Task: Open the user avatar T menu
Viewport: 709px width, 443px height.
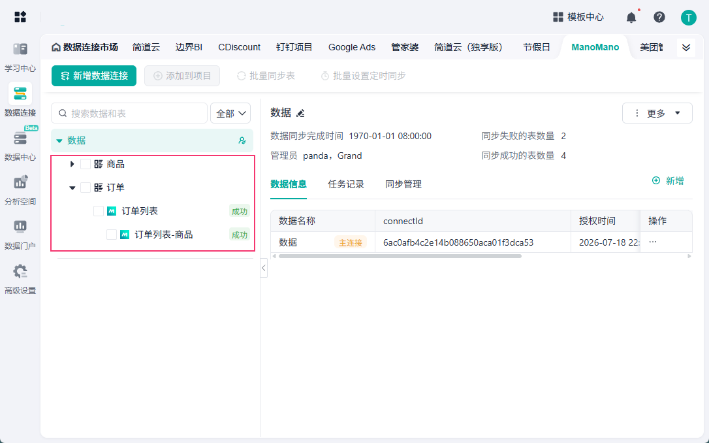Action: [x=688, y=18]
